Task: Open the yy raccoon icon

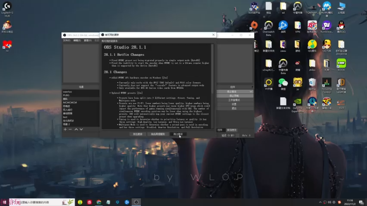Action: 297,84
